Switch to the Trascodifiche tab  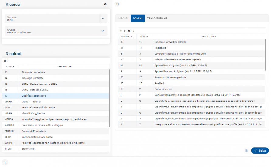click(157, 19)
